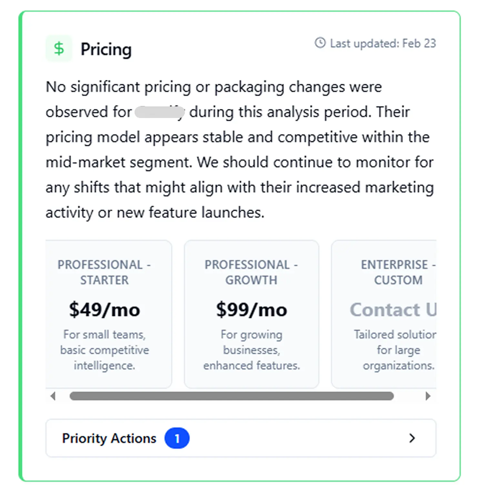
Task: Click the blue Priority Actions count badge
Action: point(177,438)
